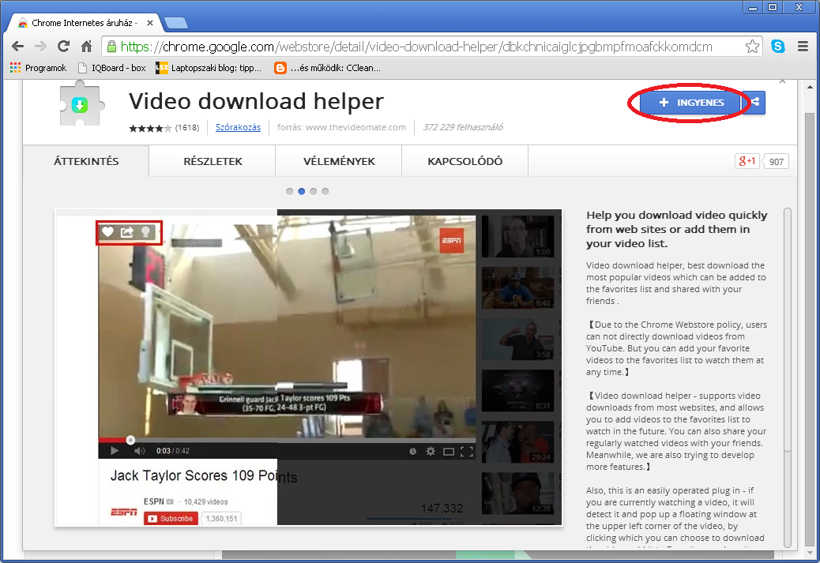
Task: Reload the page with refresh icon
Action: click(64, 47)
